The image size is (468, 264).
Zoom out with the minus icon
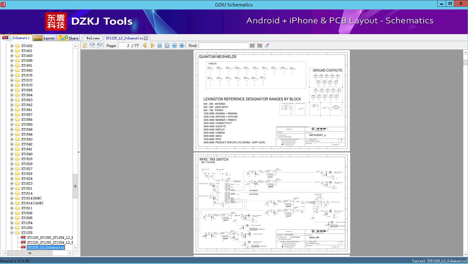(174, 45)
